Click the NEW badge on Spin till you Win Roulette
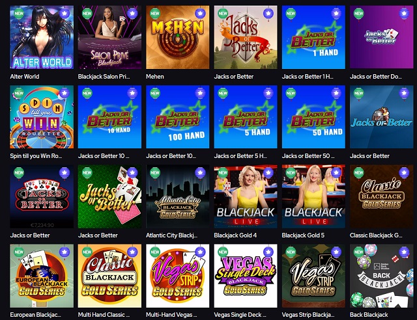417x320 pixels. [x=19, y=93]
